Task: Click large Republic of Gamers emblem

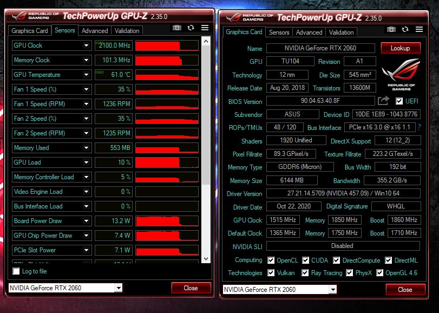Action: point(401,75)
